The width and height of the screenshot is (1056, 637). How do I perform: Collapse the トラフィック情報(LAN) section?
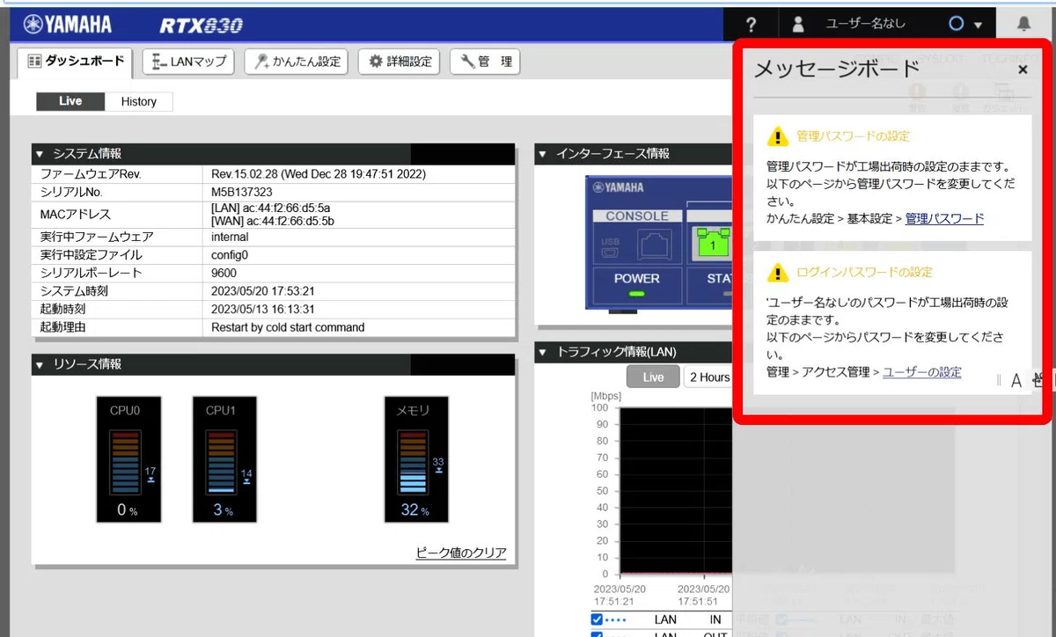[543, 352]
